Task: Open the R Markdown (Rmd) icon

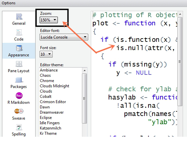Action: [19, 96]
